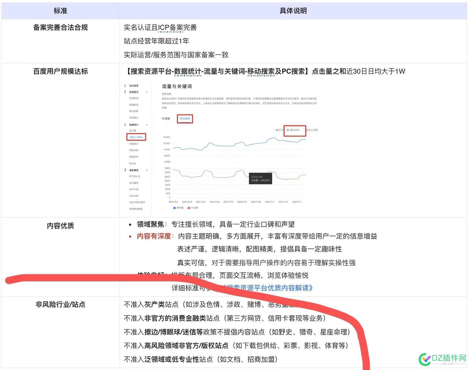The image size is (471, 370).
Task: Switch to the PC搜索 tab
Action: [166, 119]
